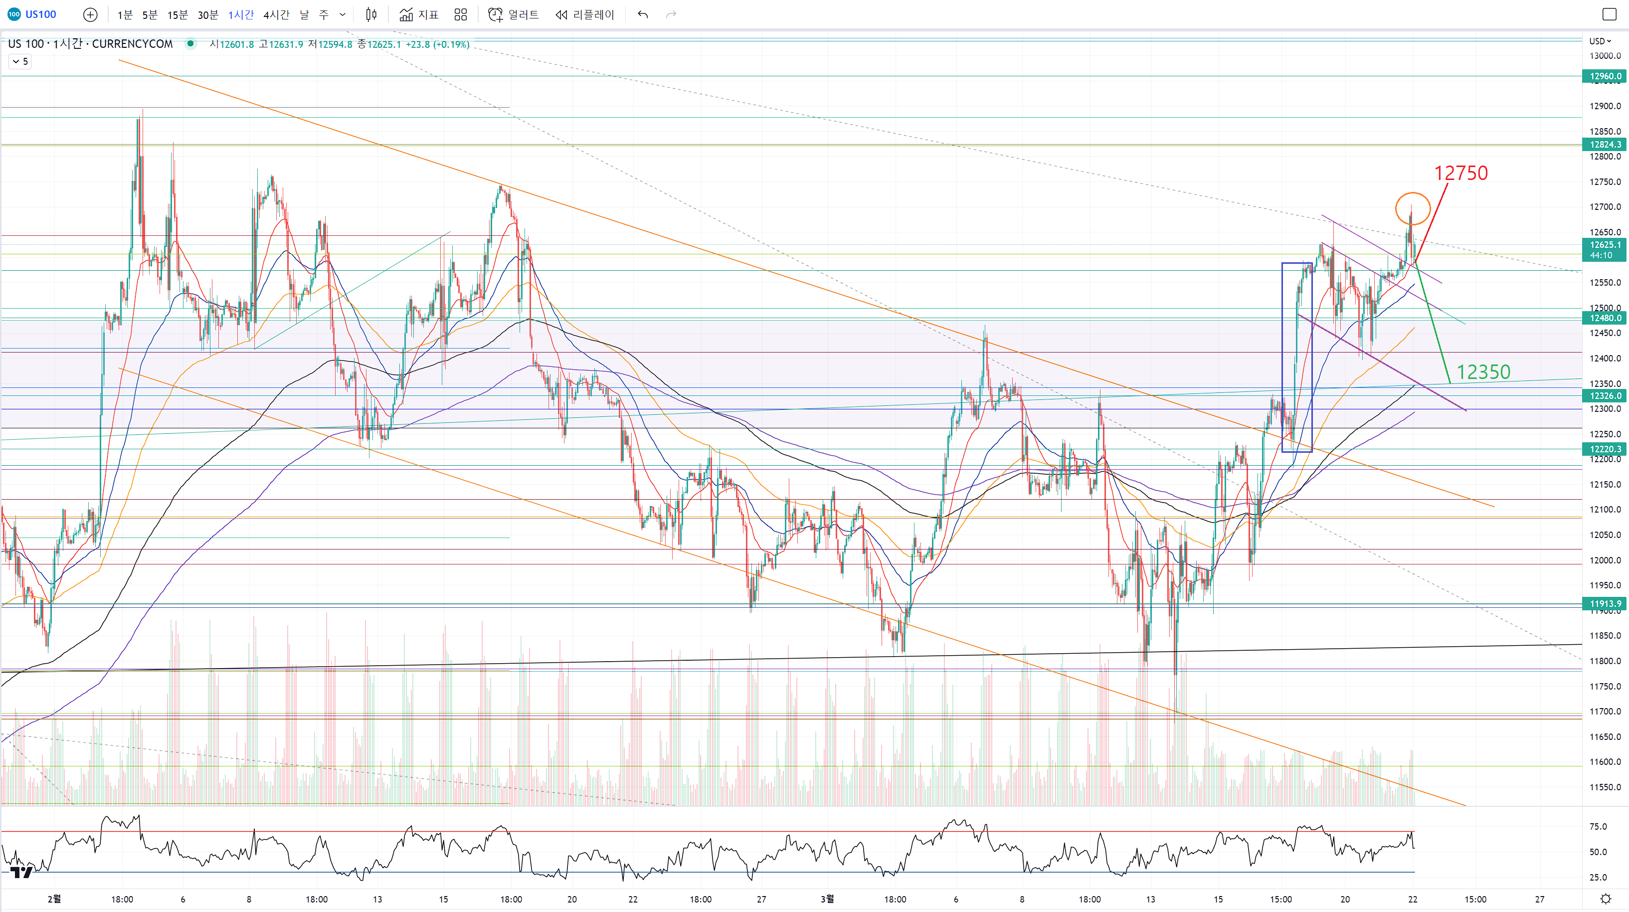Switch to the 4시간 timeframe
This screenshot has height=912, width=1629.
(x=276, y=14)
